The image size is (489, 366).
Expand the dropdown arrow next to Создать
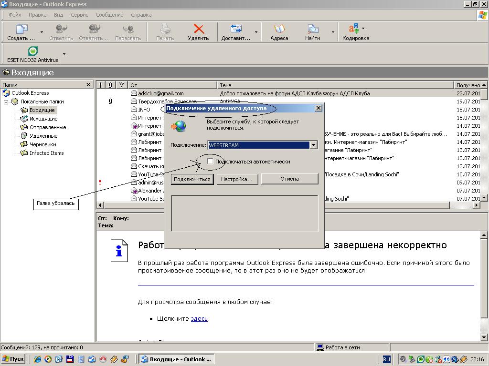click(42, 32)
